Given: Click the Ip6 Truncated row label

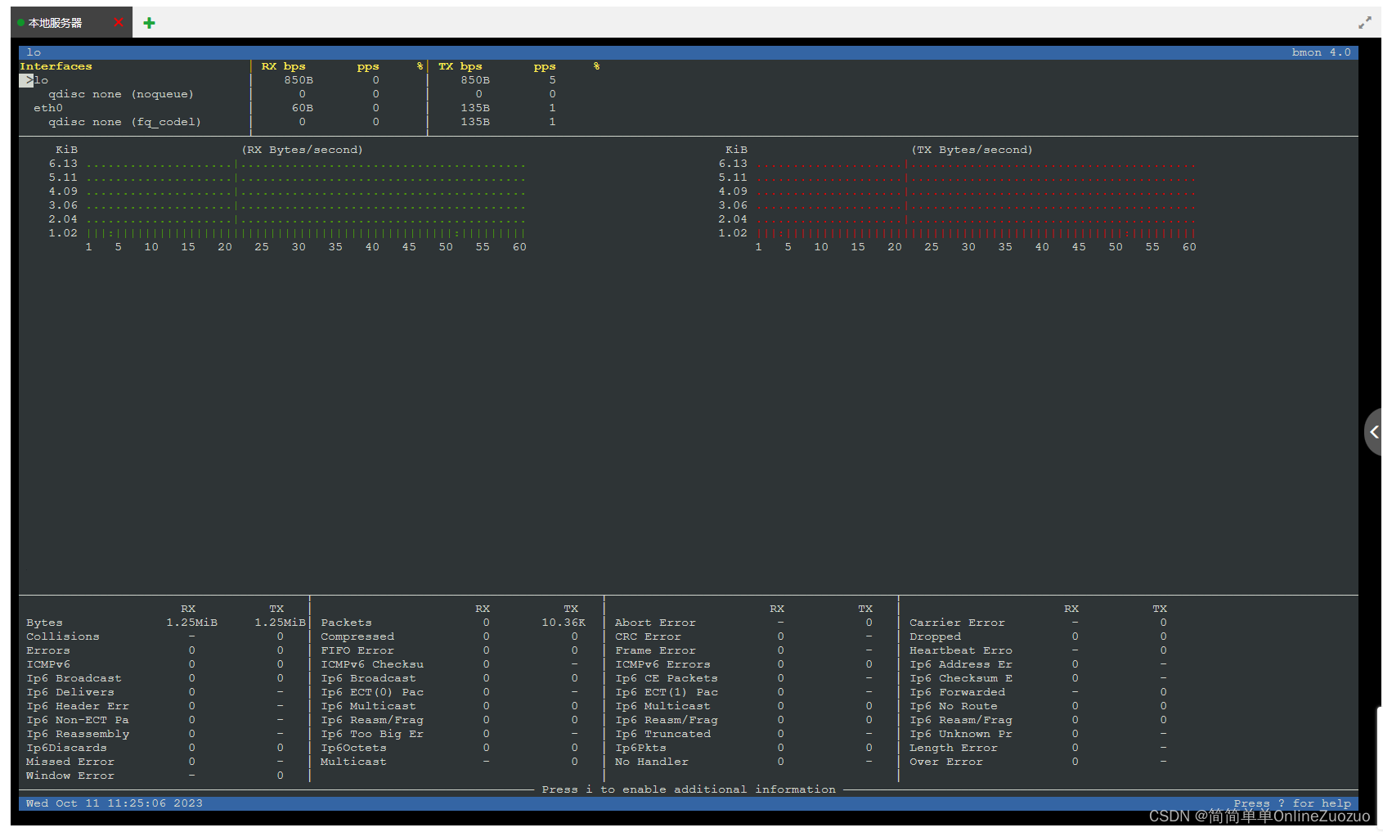Looking at the screenshot, I should tap(662, 734).
